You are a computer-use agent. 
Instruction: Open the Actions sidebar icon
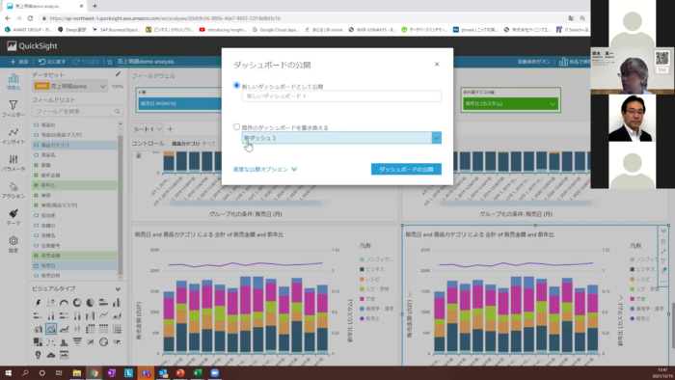pos(13,190)
